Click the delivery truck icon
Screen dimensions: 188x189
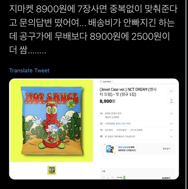pyautogui.click(x=101, y=113)
